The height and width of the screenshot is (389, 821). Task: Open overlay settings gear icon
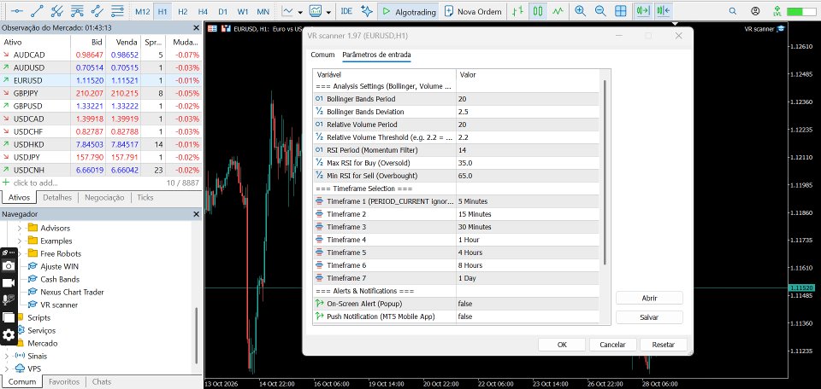9,334
